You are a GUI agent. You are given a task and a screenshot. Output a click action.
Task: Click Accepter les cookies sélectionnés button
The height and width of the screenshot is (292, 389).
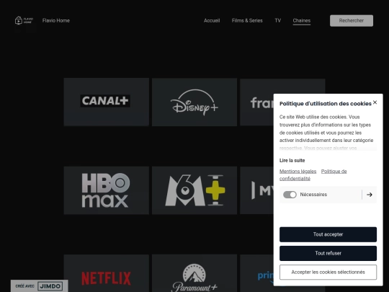click(x=328, y=272)
